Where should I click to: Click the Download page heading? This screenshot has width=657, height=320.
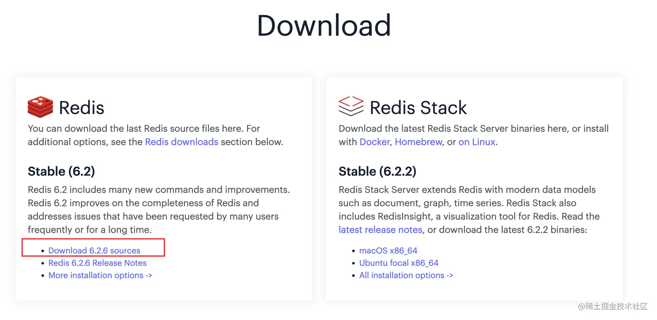coord(324,25)
